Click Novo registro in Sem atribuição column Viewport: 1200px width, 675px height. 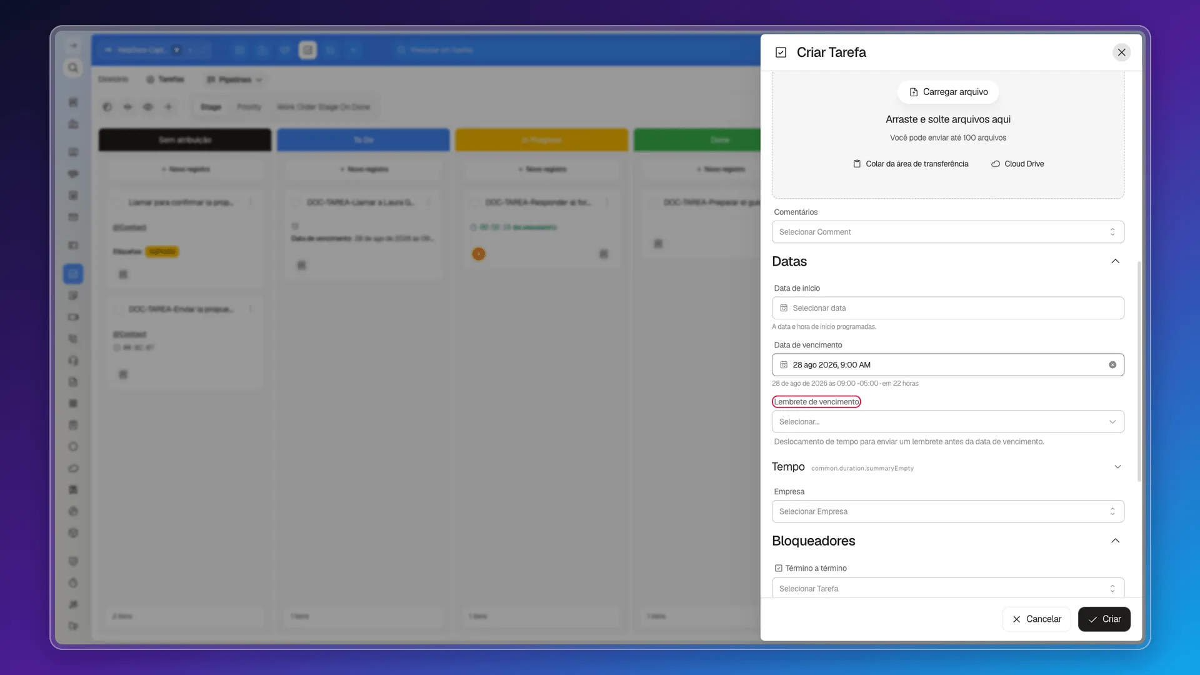(186, 169)
